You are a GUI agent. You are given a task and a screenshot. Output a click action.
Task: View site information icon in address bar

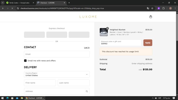pyautogui.click(x=18, y=8)
